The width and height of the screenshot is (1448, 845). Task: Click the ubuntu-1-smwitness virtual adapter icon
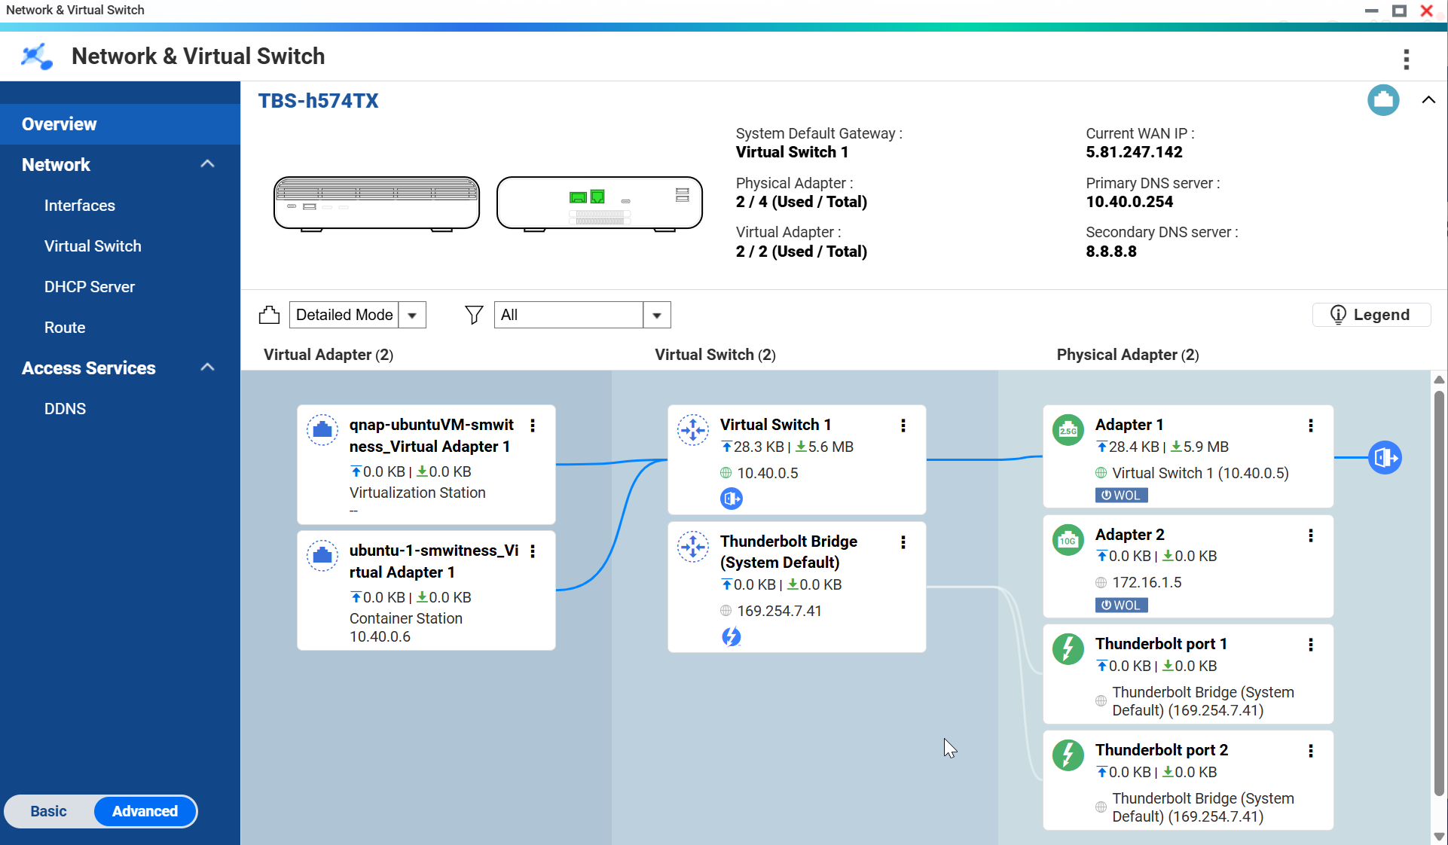pos(322,556)
